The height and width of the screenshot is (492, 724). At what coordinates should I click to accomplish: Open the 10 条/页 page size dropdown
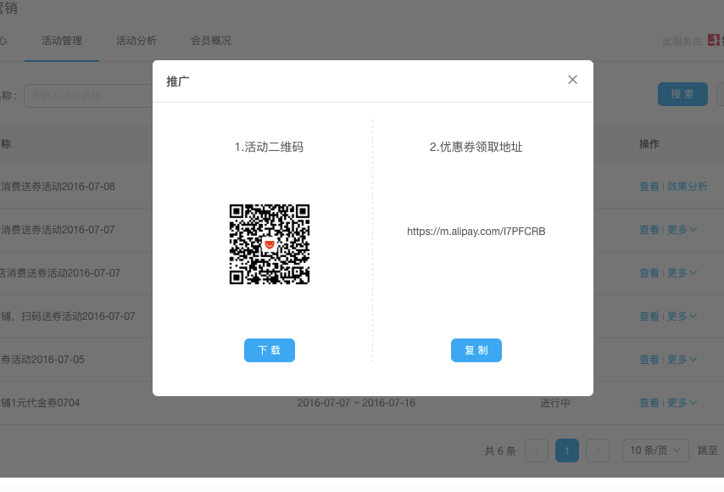pyautogui.click(x=655, y=450)
